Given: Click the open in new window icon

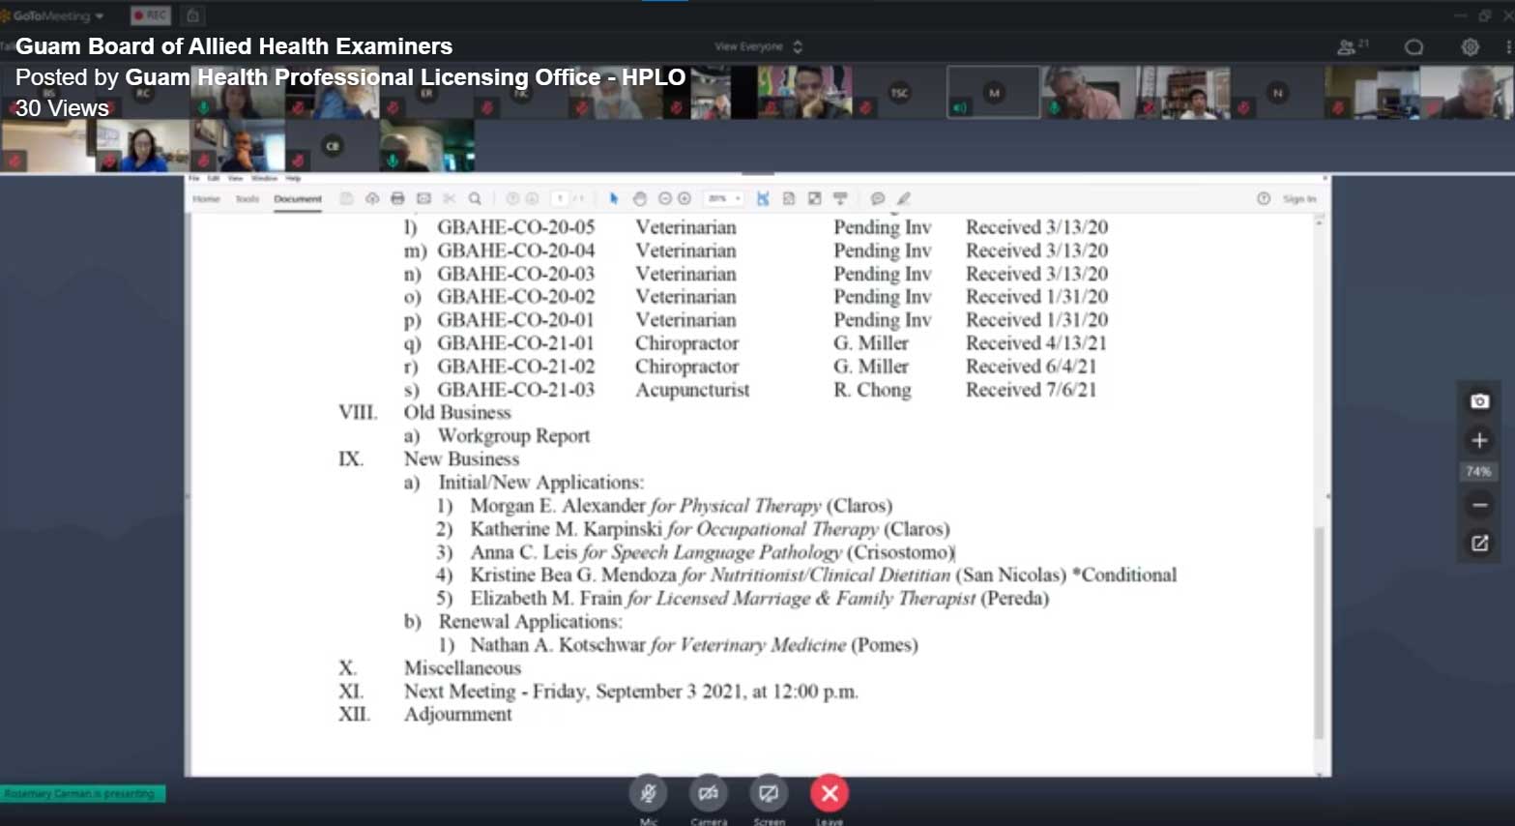Looking at the screenshot, I should pyautogui.click(x=1479, y=543).
